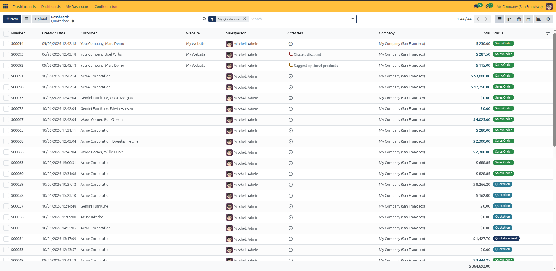Open the Quotations gear settings icon
556x271 pixels.
tap(73, 21)
